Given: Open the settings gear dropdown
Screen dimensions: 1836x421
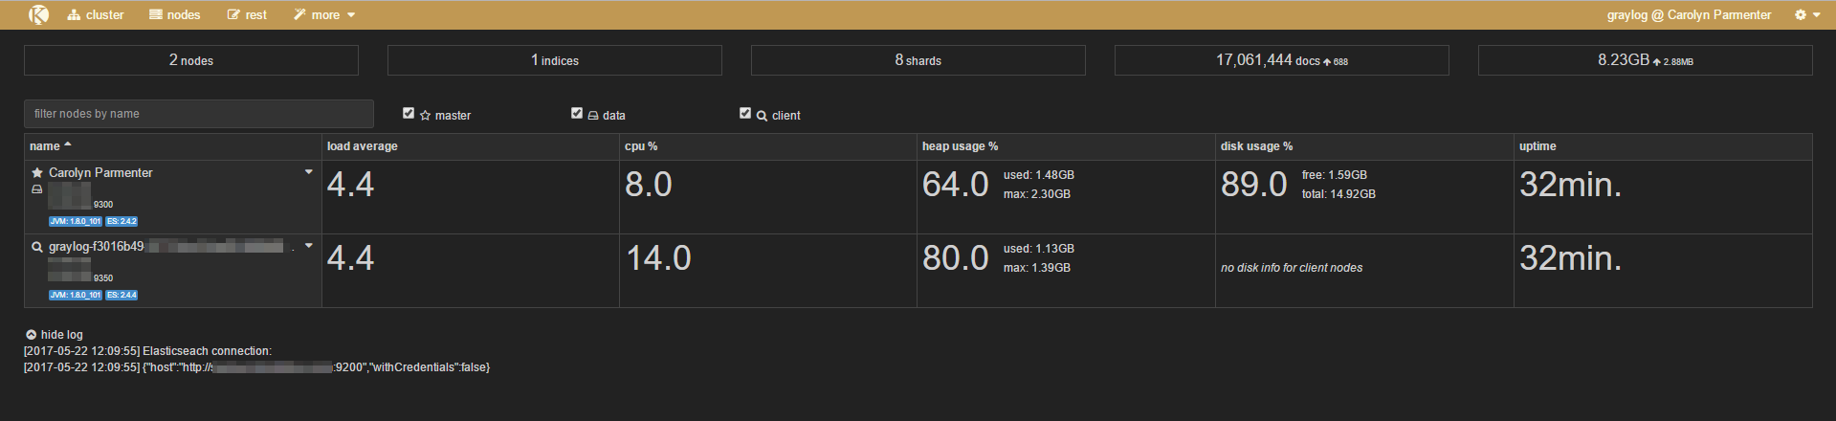Looking at the screenshot, I should tap(1807, 14).
